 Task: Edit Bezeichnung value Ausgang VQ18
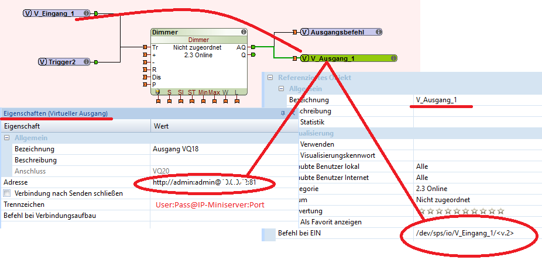coord(223,150)
